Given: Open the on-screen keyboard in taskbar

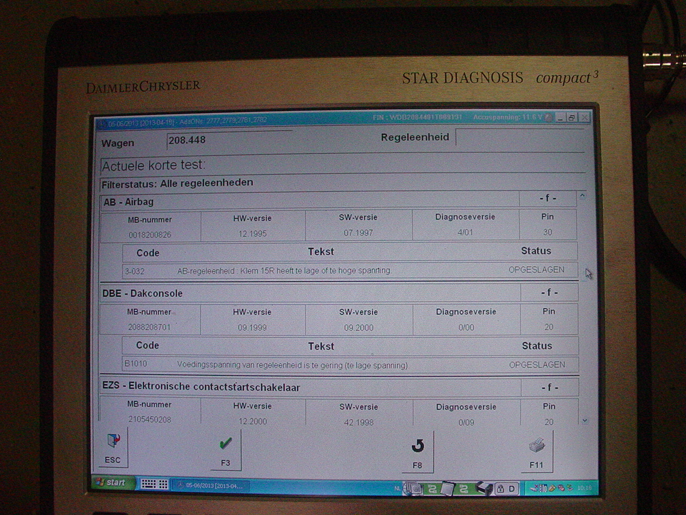Looking at the screenshot, I should point(148,484).
